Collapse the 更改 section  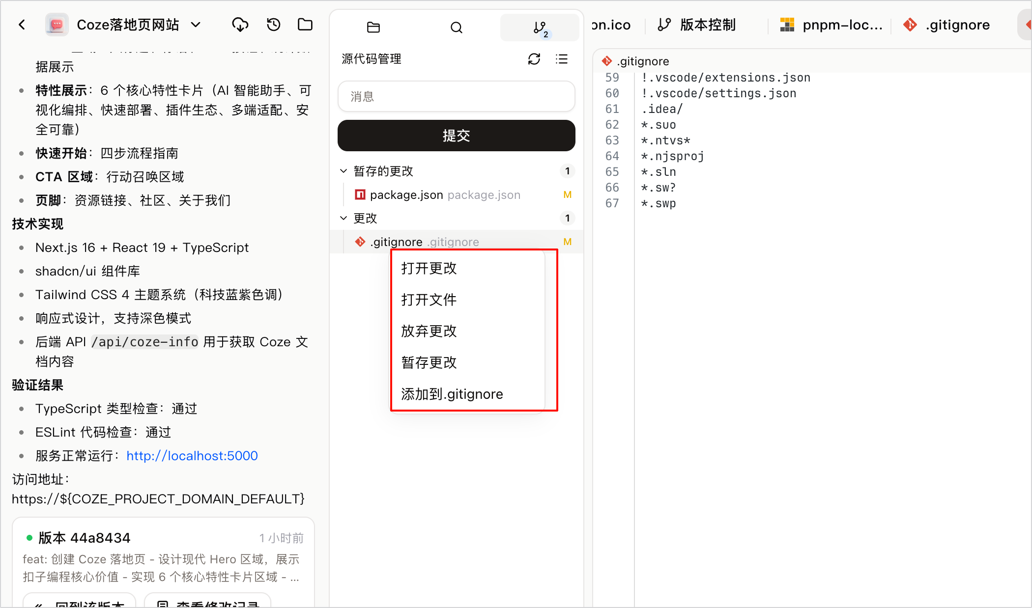[344, 218]
